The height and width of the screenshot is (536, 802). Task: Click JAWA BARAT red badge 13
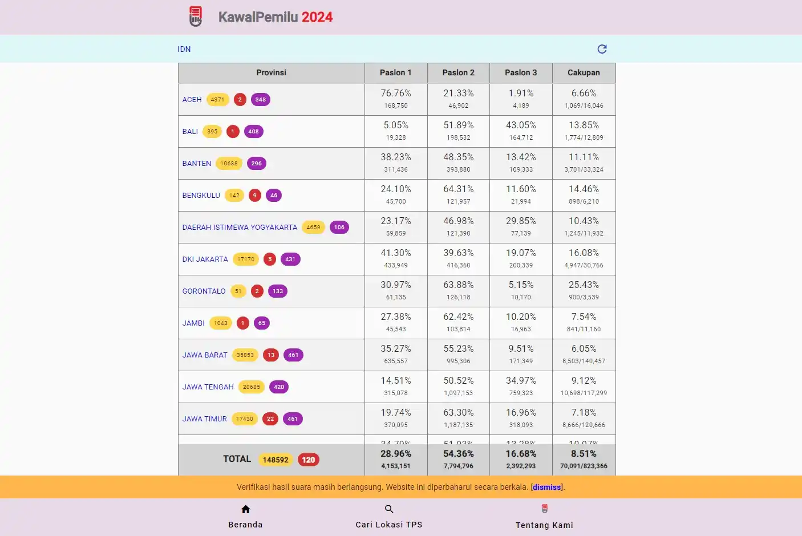(x=271, y=355)
